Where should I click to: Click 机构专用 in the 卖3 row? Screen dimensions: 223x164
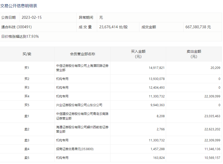(x=62, y=140)
